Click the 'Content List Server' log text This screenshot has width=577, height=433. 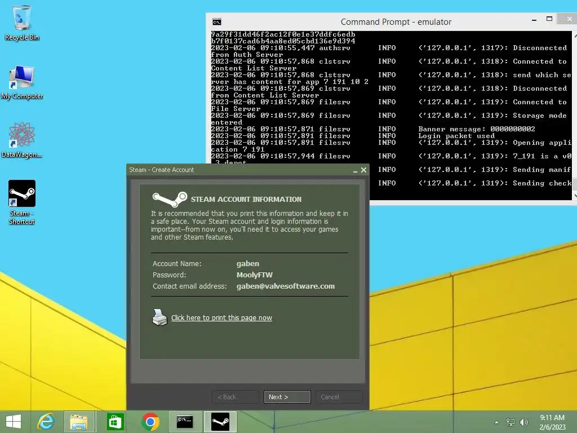[254, 68]
